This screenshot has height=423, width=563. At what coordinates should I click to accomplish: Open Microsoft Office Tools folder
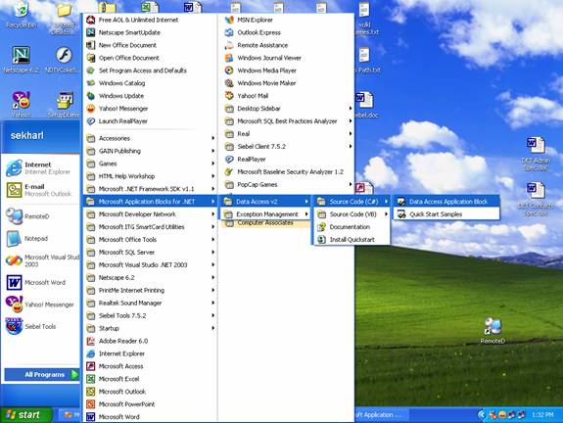pyautogui.click(x=150, y=240)
